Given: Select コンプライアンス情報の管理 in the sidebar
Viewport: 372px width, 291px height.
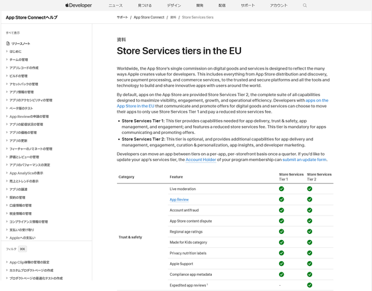Looking at the screenshot, I should tap(29, 221).
